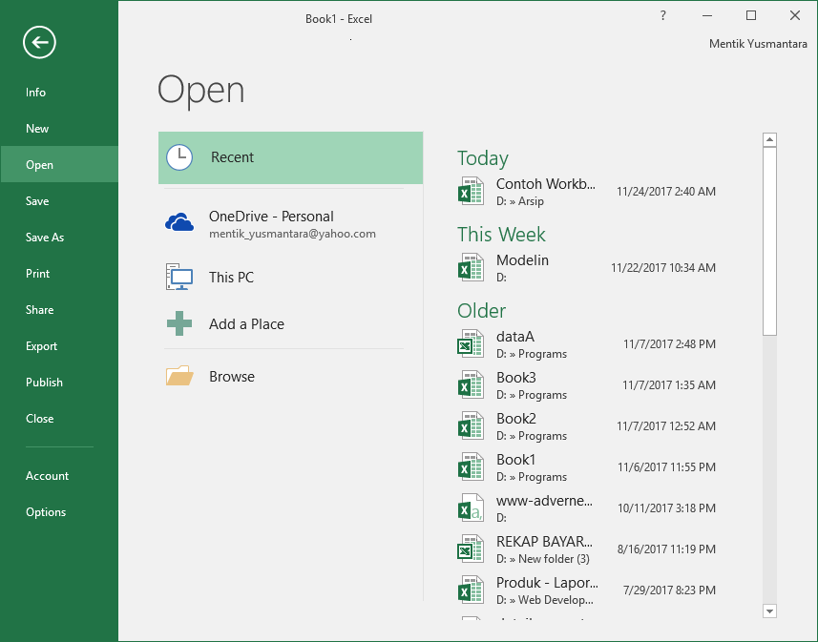Click the recent list scroll down arrow
Image resolution: width=818 pixels, height=642 pixels.
click(769, 611)
